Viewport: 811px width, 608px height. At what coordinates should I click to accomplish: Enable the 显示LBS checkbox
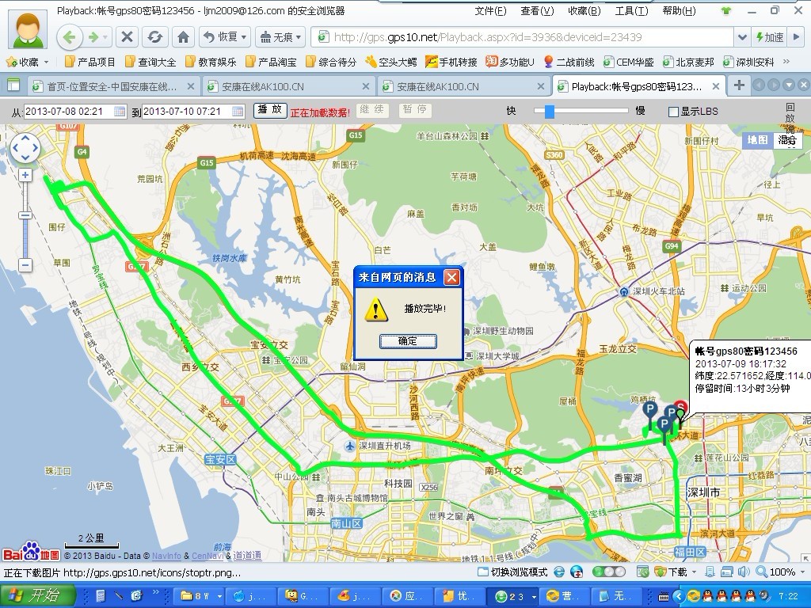pyautogui.click(x=673, y=112)
